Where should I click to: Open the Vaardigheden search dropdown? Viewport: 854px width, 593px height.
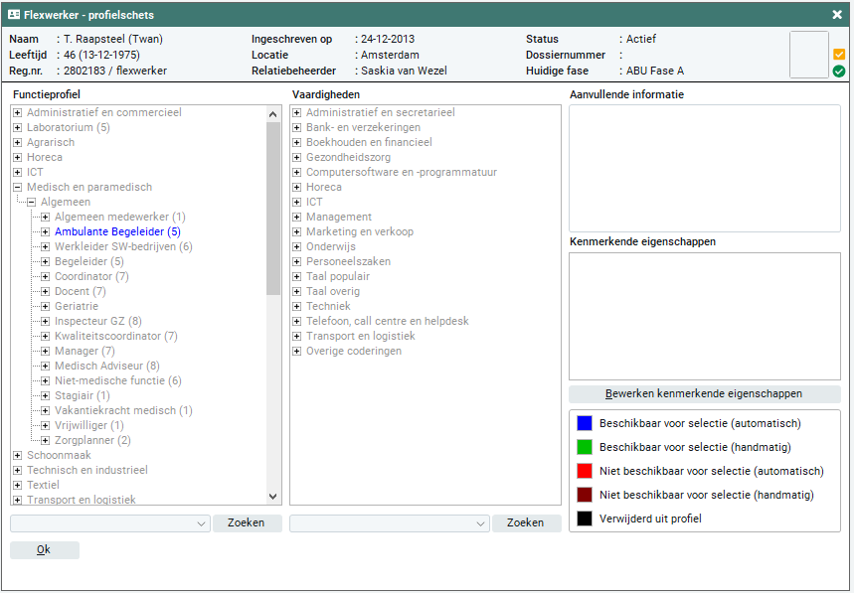point(481,523)
